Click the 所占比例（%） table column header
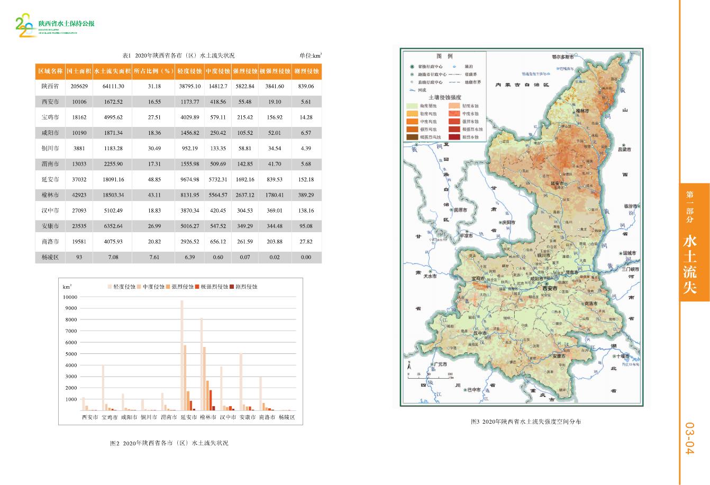Image resolution: width=710 pixels, height=485 pixels. [153, 71]
